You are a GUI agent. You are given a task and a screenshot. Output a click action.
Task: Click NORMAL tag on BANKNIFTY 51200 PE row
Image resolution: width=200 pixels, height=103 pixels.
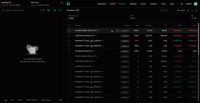tap(125, 41)
